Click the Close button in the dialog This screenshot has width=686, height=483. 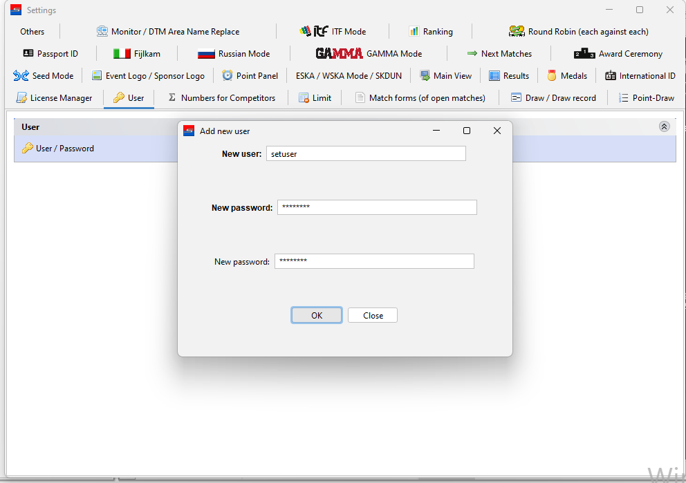[373, 316]
